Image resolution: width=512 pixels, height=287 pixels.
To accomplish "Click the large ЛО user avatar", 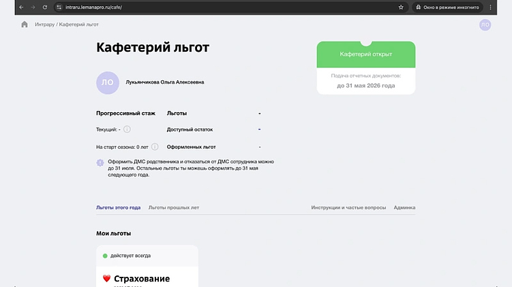I will point(108,83).
